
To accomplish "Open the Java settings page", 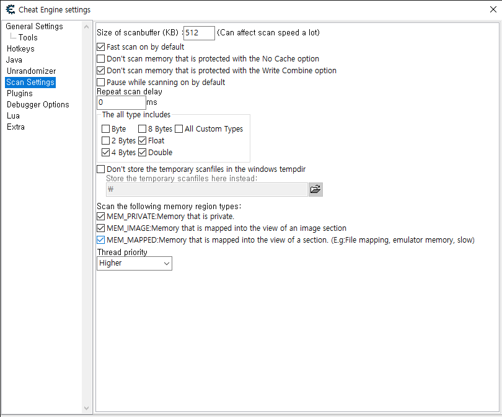I will click(x=14, y=60).
